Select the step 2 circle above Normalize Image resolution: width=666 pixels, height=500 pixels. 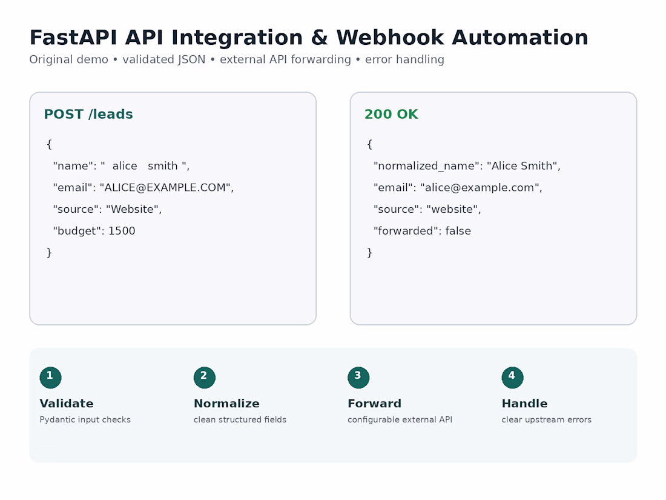click(204, 378)
